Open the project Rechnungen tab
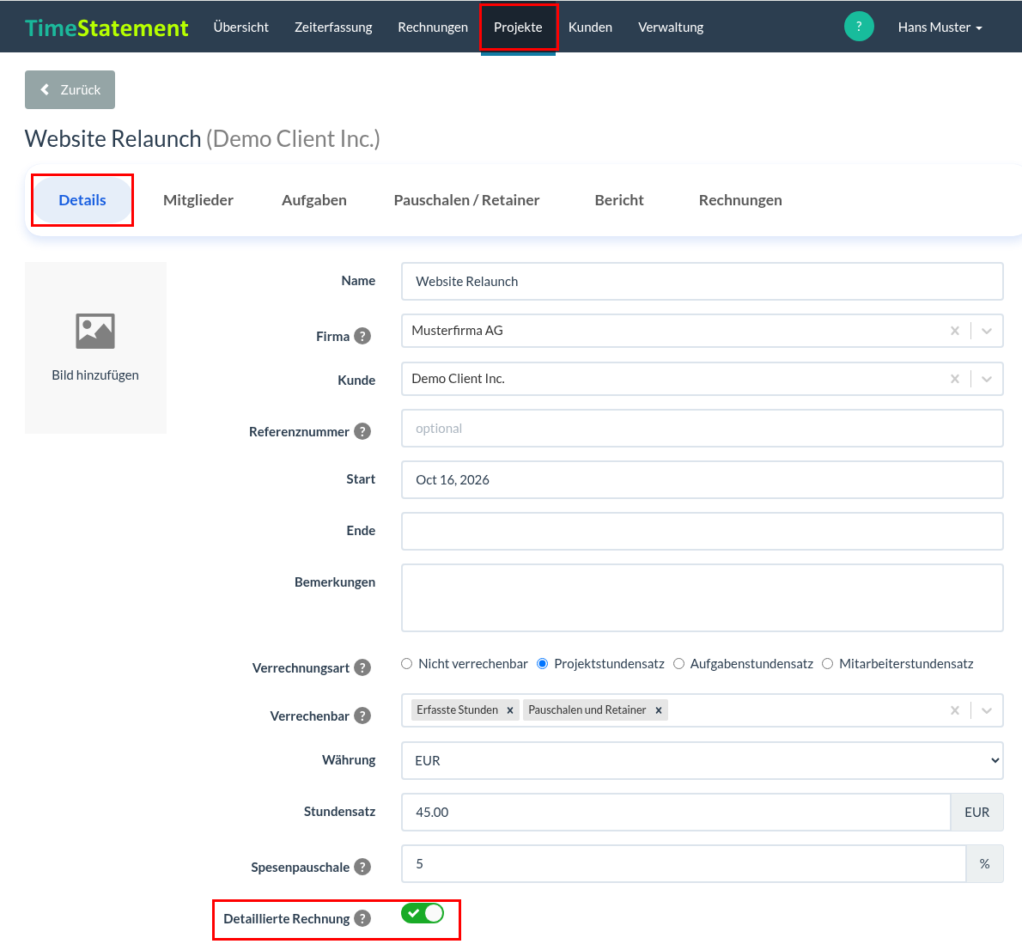The height and width of the screenshot is (944, 1022). click(x=740, y=200)
